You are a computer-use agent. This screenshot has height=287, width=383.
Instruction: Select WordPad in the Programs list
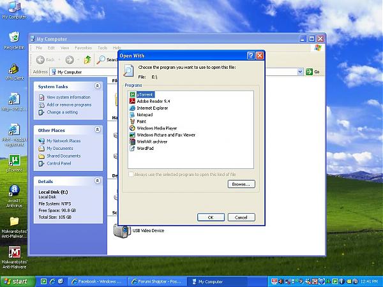[145, 148]
